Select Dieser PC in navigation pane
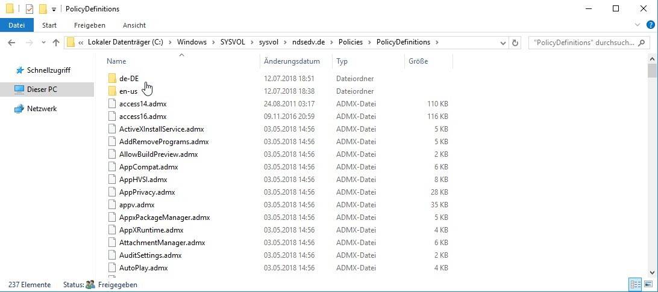Viewport: 658px width, 292px height. click(x=42, y=90)
